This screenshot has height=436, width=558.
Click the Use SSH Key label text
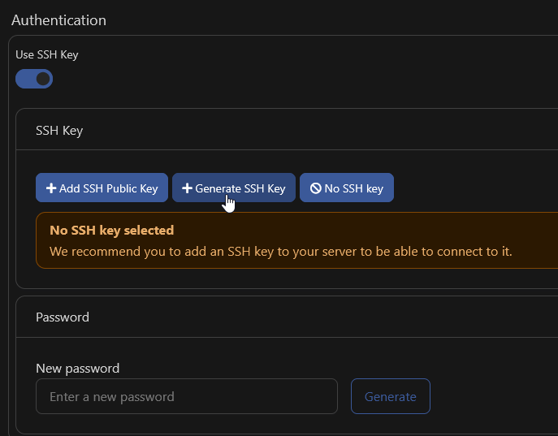pos(47,55)
